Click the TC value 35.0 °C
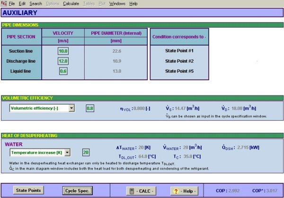Viewport: 284px width, 198px height. coord(187,156)
